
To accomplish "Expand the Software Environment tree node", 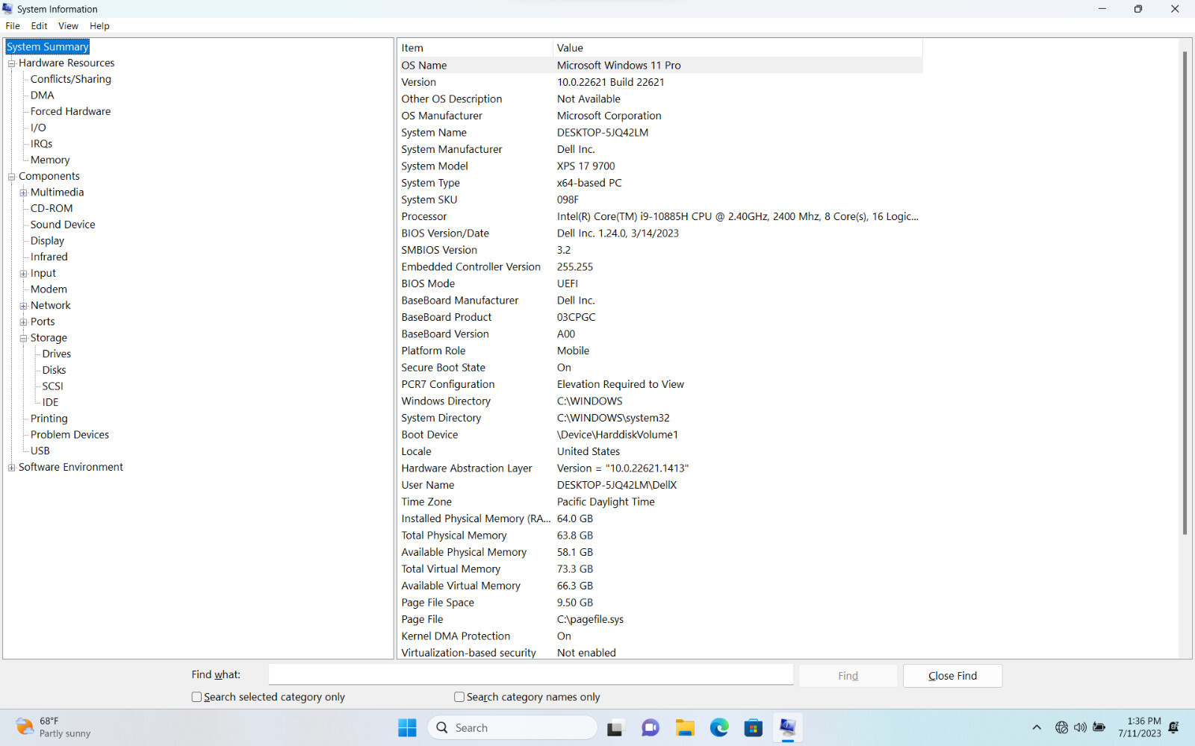I will pyautogui.click(x=12, y=468).
